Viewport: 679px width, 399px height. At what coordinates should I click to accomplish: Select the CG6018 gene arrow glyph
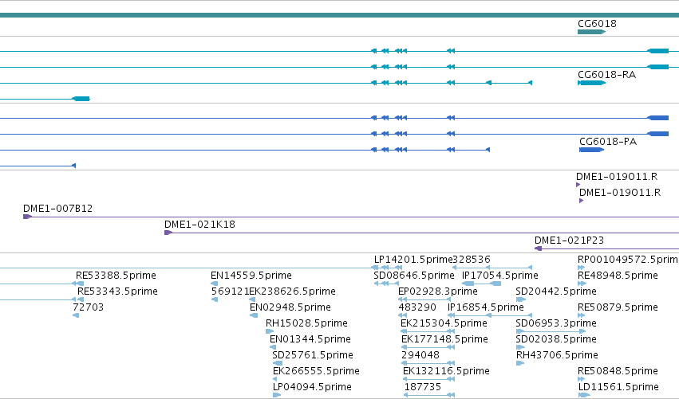coord(591,32)
